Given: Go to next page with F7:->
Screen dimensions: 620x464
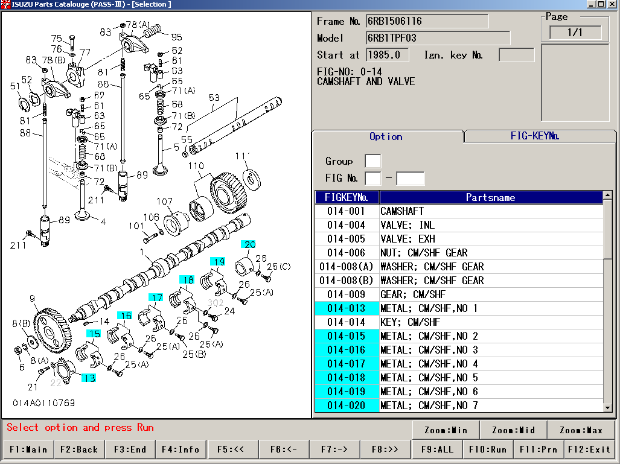Looking at the screenshot, I should [x=334, y=450].
